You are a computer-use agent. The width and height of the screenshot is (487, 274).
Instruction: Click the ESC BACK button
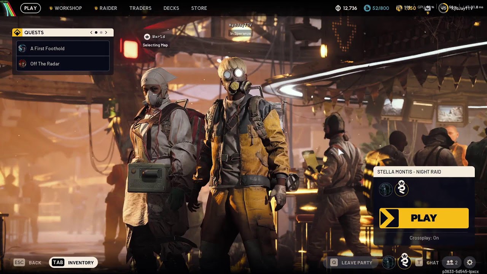click(x=28, y=263)
